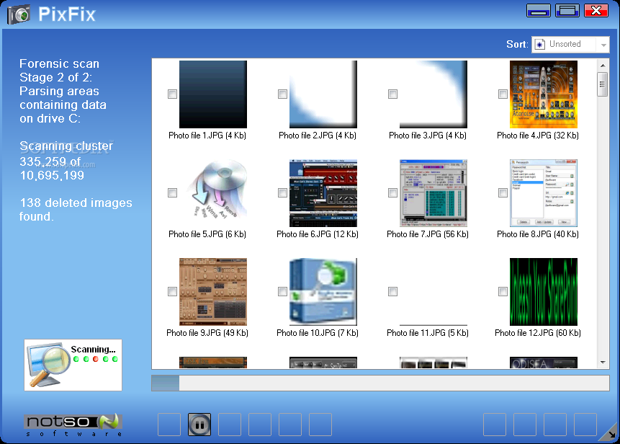The image size is (620, 444).
Task: Click the '138 deleted images found.' status text
Action: pyautogui.click(x=76, y=209)
